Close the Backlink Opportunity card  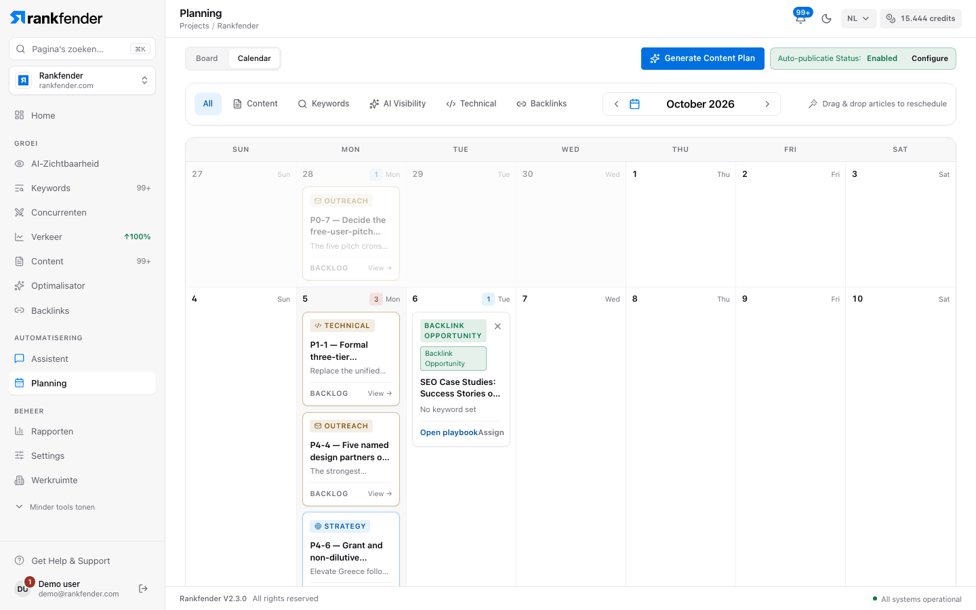pos(497,326)
